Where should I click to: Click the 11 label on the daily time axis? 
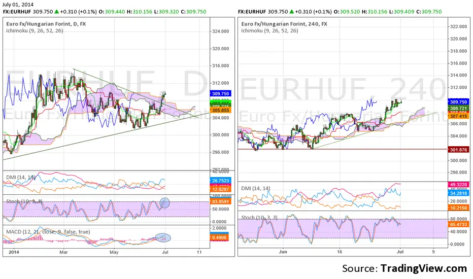click(199, 252)
